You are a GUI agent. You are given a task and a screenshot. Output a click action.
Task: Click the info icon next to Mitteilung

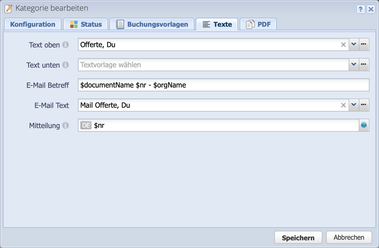point(65,125)
